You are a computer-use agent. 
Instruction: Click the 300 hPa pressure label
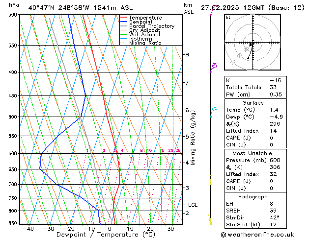[14, 15]
